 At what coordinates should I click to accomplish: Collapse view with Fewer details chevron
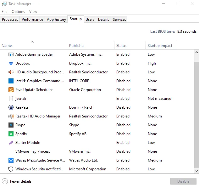pos(5,181)
